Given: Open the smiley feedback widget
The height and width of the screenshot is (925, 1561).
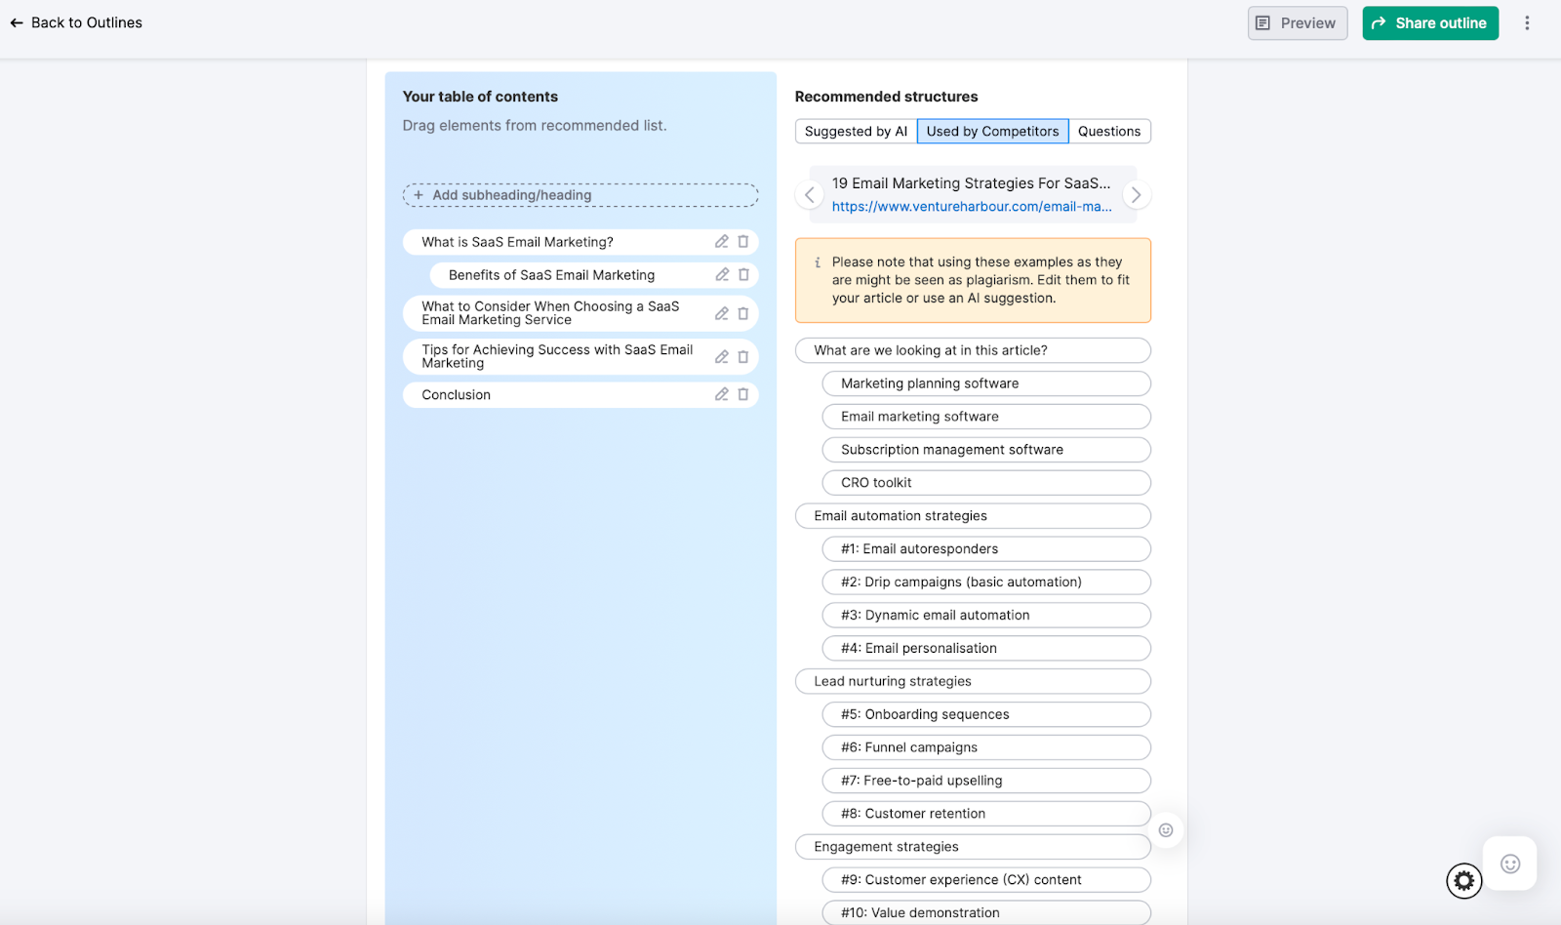Looking at the screenshot, I should pyautogui.click(x=1509, y=864).
